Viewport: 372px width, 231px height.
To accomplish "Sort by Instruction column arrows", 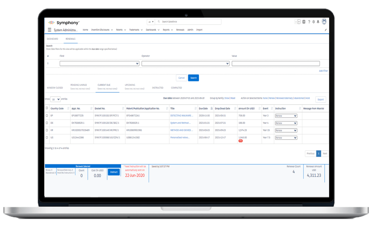I will tap(300, 109).
